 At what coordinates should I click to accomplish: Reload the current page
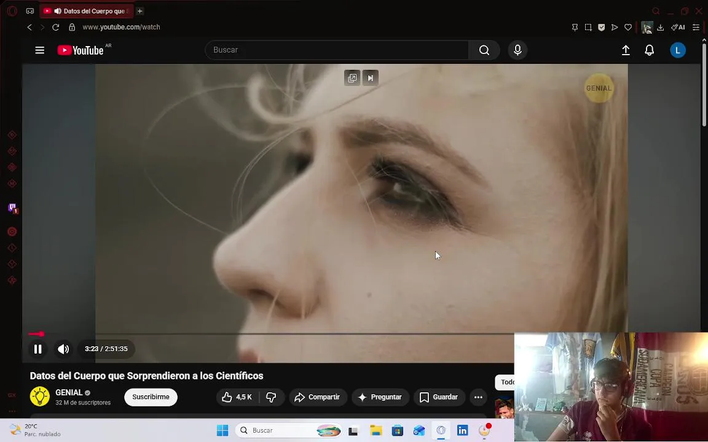tap(55, 27)
